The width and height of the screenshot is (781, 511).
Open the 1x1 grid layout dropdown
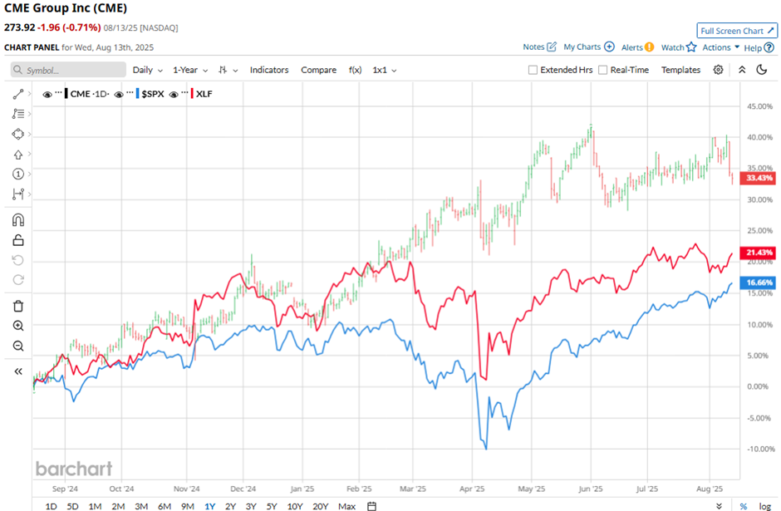pos(385,71)
